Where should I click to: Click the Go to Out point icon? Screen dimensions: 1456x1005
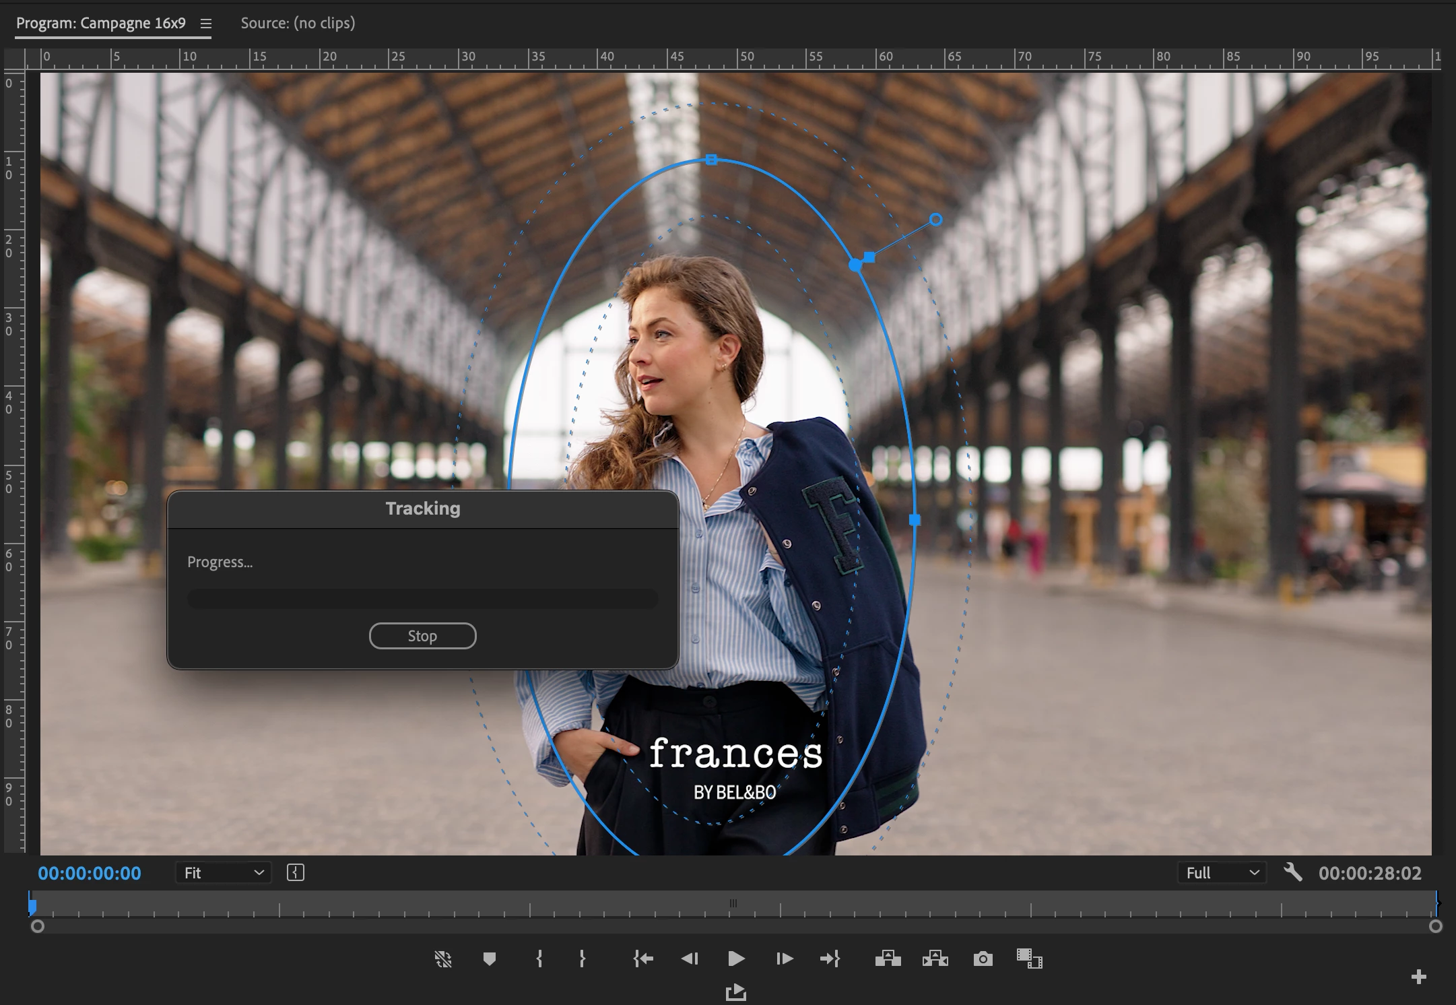tap(830, 959)
